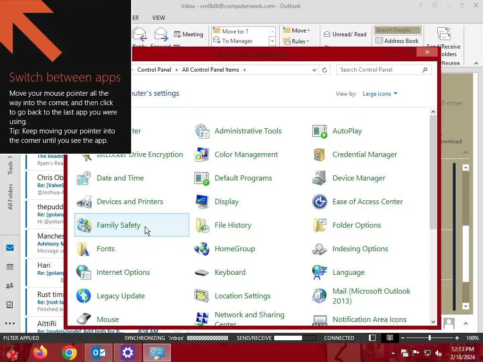Open Ease of Access Center icon
Screen dimensions: 483x362
pyautogui.click(x=319, y=202)
